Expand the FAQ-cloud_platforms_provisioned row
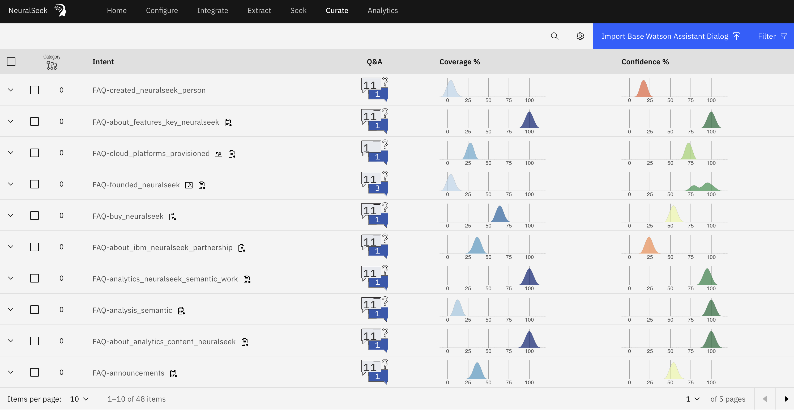794x413 pixels. (x=10, y=153)
